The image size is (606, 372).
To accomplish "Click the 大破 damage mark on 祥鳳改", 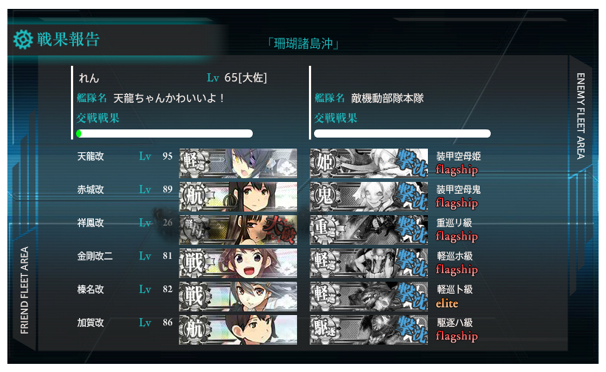I will coord(279,231).
